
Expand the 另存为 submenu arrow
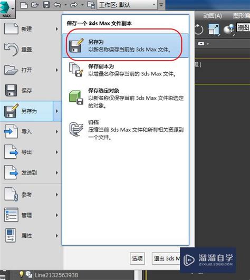point(57,111)
